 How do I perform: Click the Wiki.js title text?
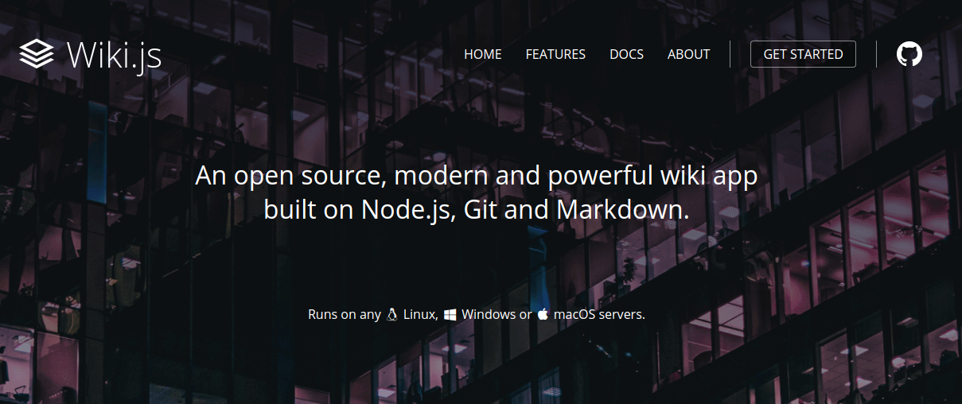(114, 55)
